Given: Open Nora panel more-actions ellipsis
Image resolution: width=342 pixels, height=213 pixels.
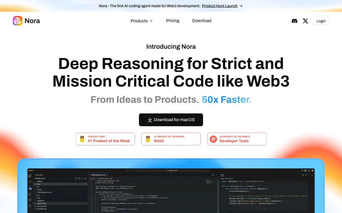Looking at the screenshot, I should point(309,175).
